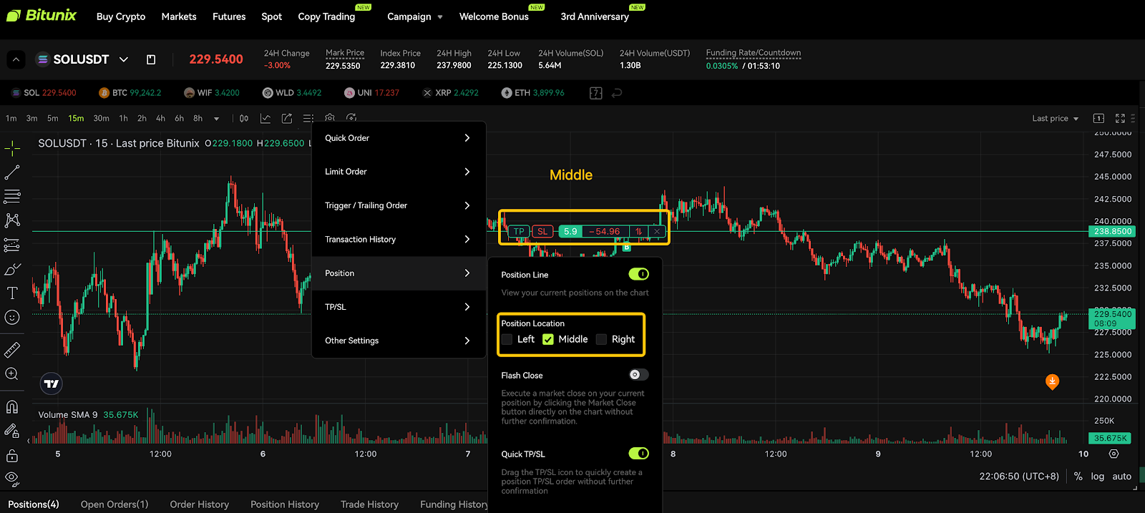Screen dimensions: 1145x513
Task: Check the Right position location box
Action: [601, 339]
